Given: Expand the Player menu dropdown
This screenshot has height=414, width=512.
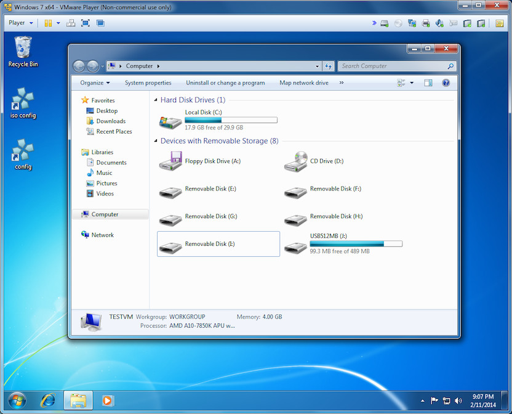Looking at the screenshot, I should tap(21, 23).
